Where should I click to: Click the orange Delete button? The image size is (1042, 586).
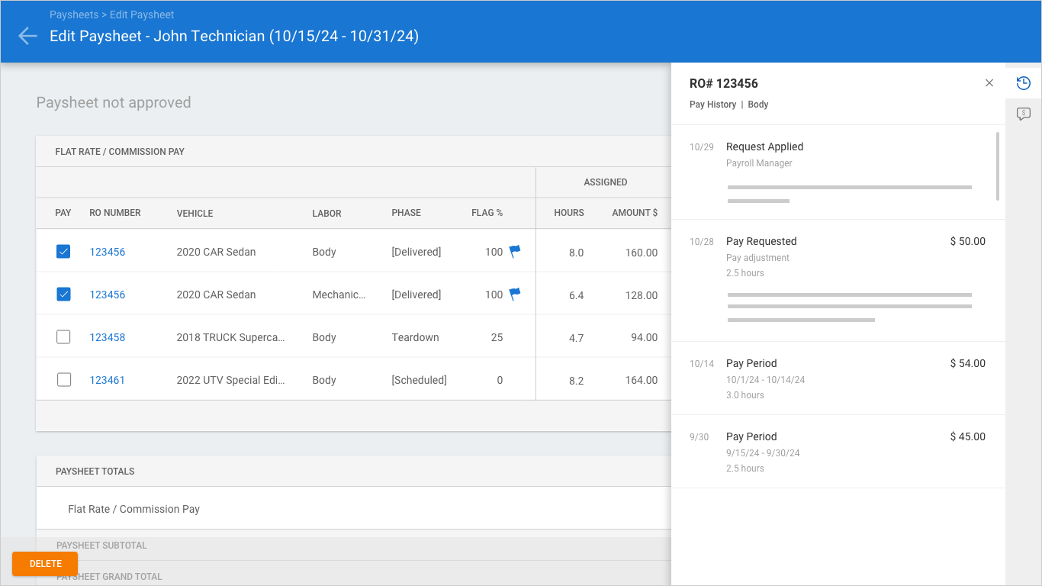45,564
